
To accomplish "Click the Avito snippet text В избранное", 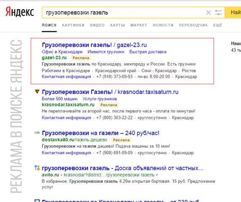I will pyautogui.click(x=54, y=181).
